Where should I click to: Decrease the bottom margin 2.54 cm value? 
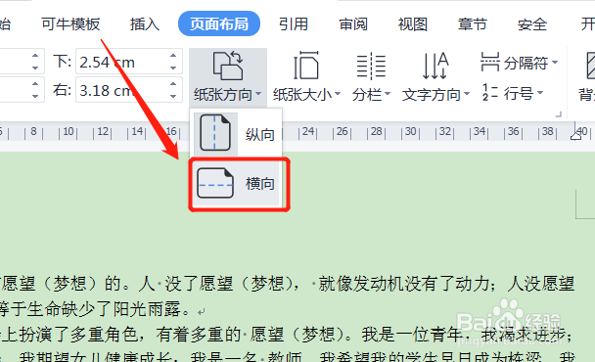point(173,68)
